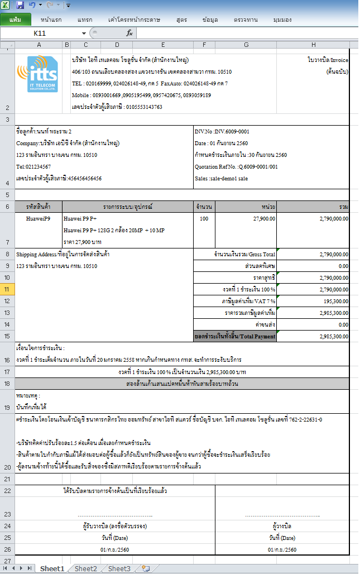Screen dimensions: 360x574
Task: Select the Quotation Ref No. Q.6009-0001/001 text
Action: (x=236, y=166)
